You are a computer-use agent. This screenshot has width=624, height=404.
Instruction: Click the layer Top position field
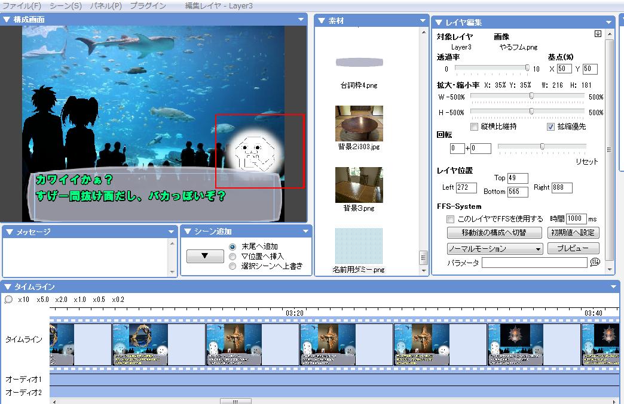click(x=518, y=178)
